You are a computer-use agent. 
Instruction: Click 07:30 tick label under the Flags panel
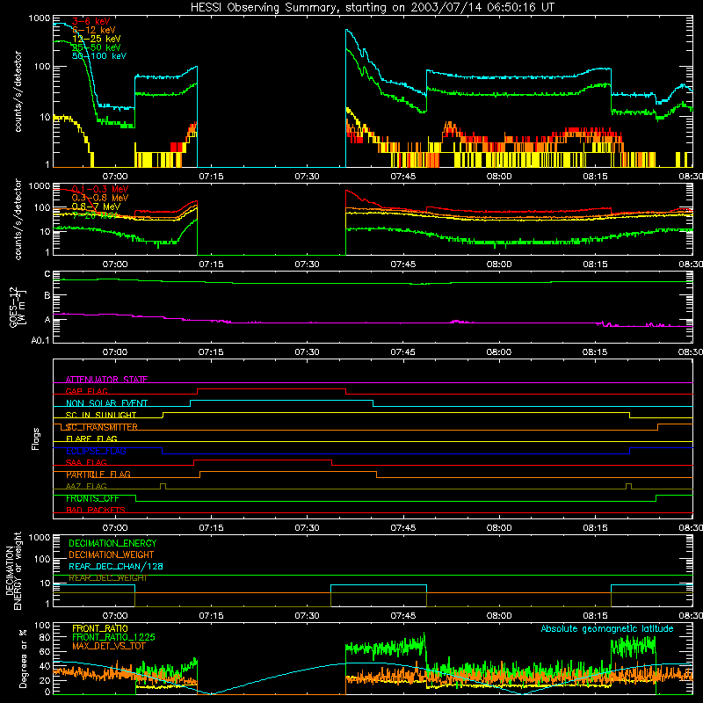click(307, 528)
